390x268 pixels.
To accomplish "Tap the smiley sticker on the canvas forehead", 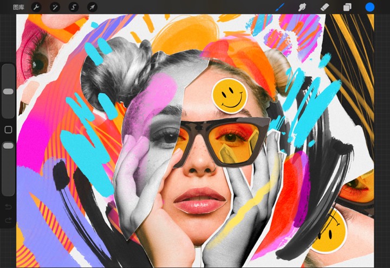I will (230, 96).
